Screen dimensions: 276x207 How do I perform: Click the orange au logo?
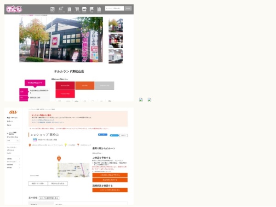click(13, 112)
